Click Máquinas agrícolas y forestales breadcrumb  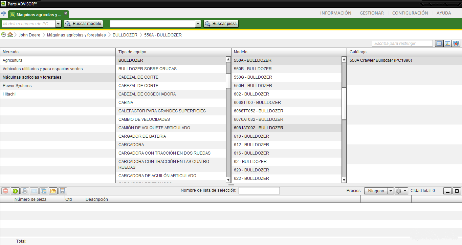pos(76,35)
